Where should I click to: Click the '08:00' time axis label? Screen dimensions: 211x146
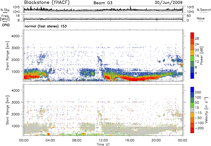click(x=76, y=140)
